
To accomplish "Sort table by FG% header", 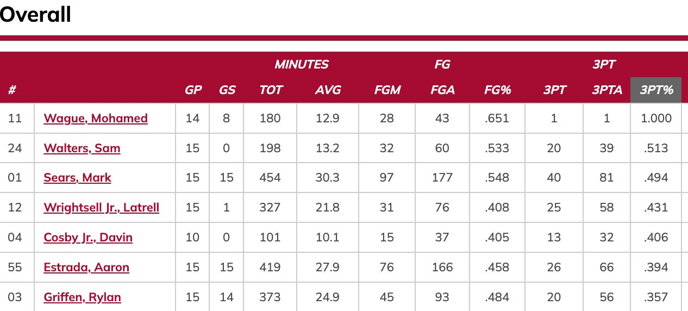I will coord(497,90).
